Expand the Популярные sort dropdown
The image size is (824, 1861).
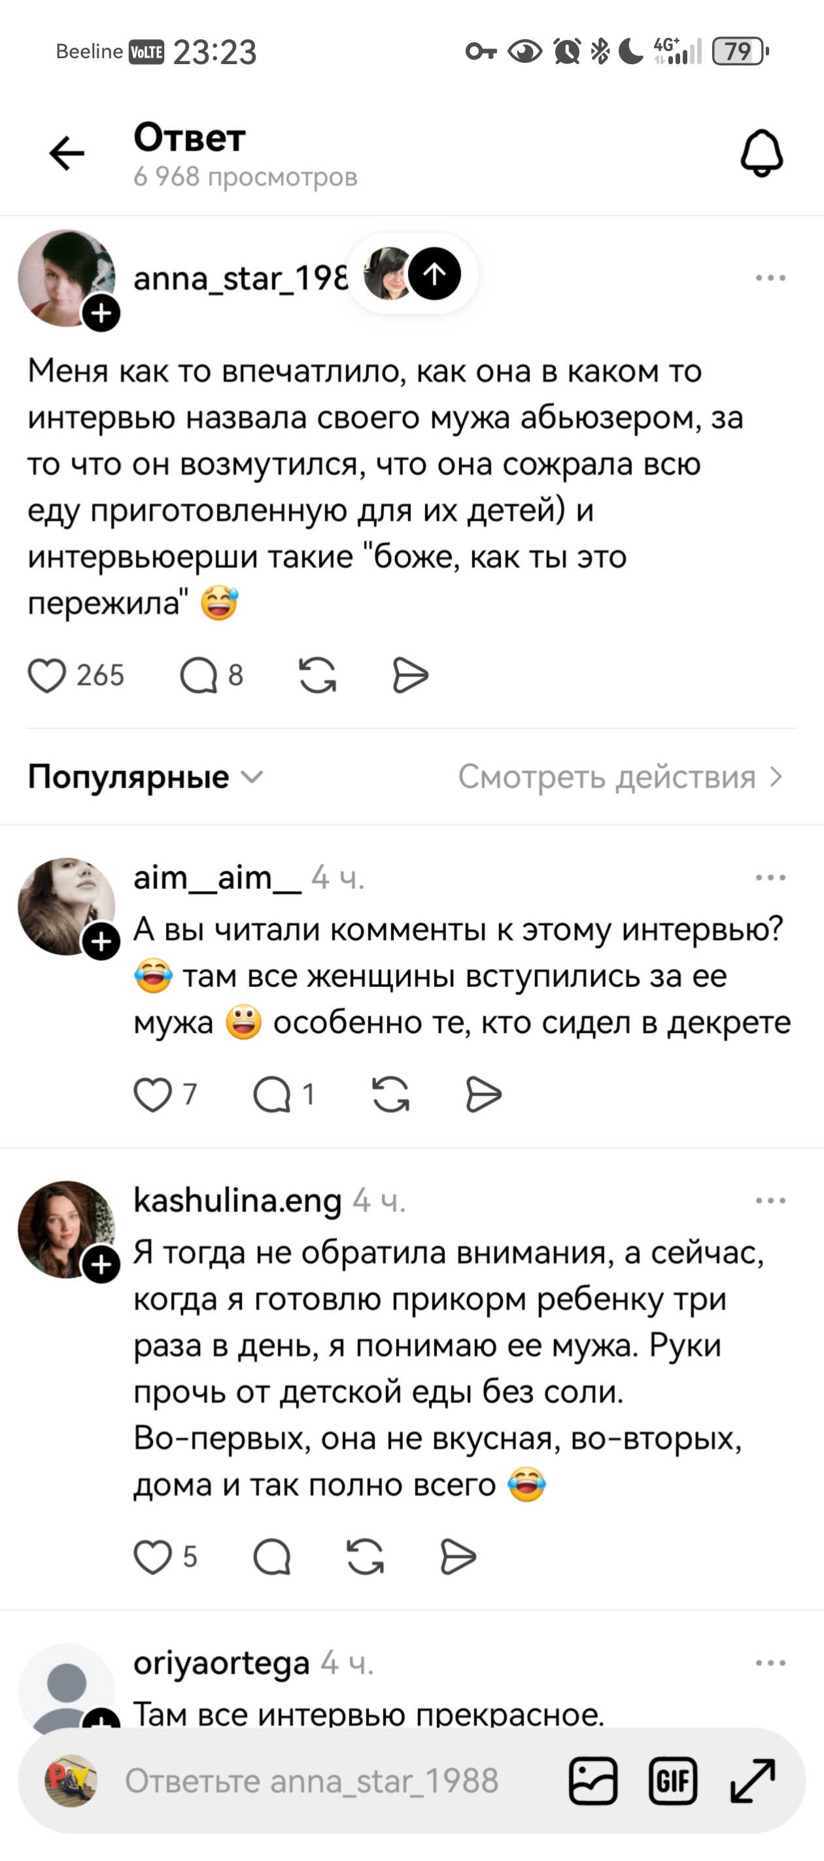pyautogui.click(x=145, y=777)
